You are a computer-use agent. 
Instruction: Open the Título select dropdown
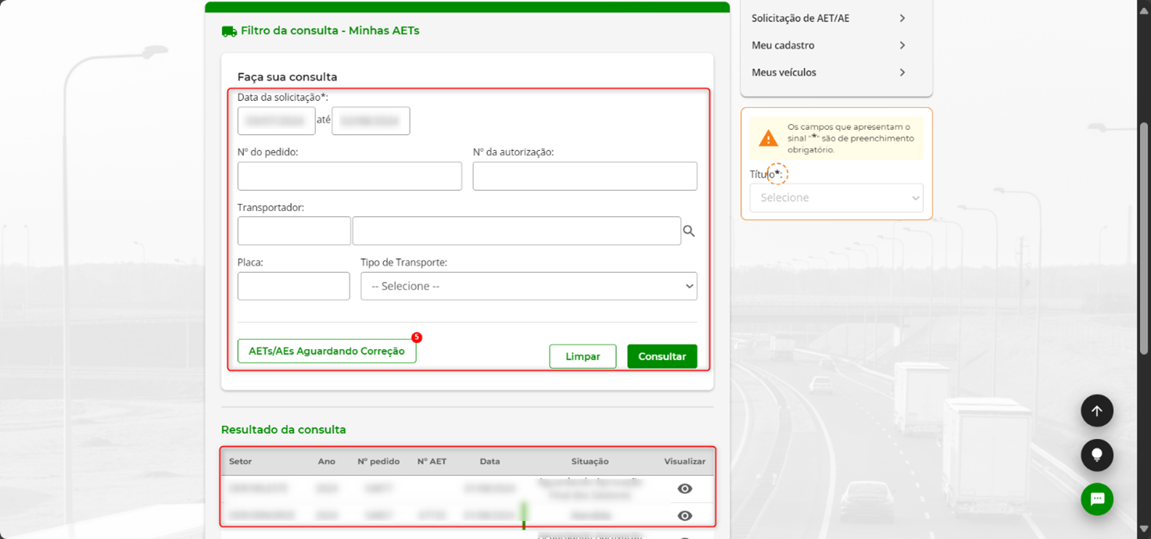click(x=836, y=198)
